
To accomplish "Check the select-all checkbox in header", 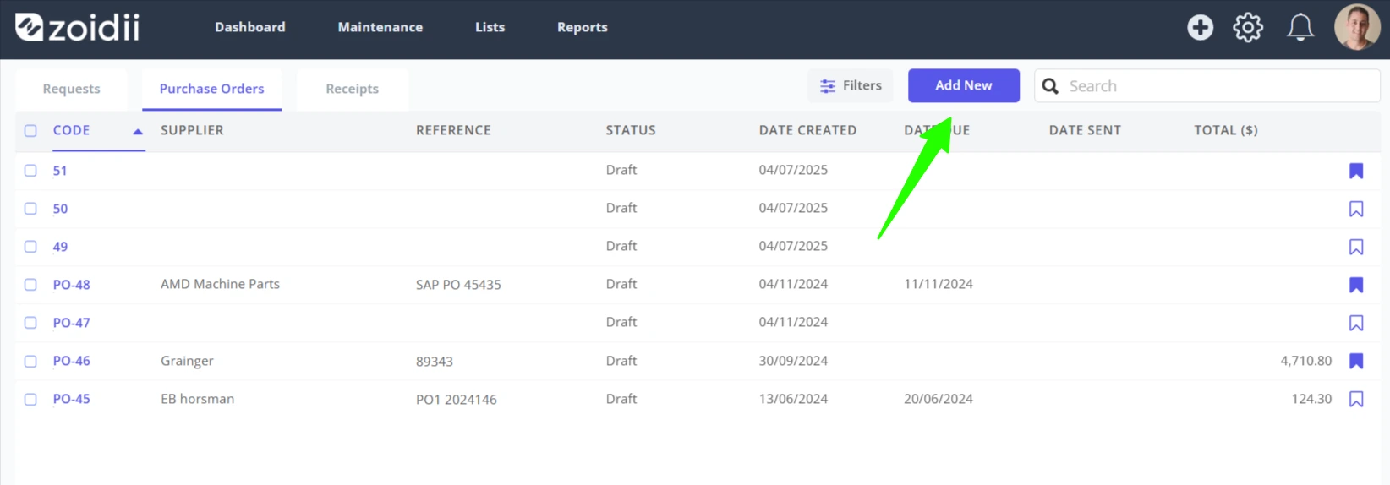I will pyautogui.click(x=30, y=131).
